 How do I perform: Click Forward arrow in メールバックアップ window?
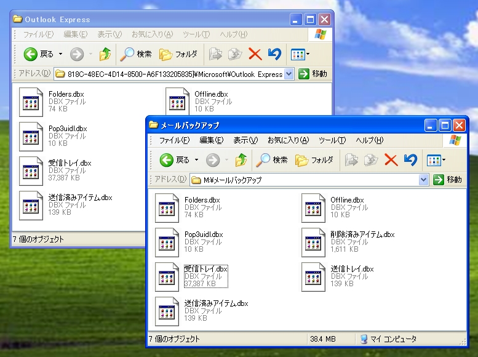213,160
